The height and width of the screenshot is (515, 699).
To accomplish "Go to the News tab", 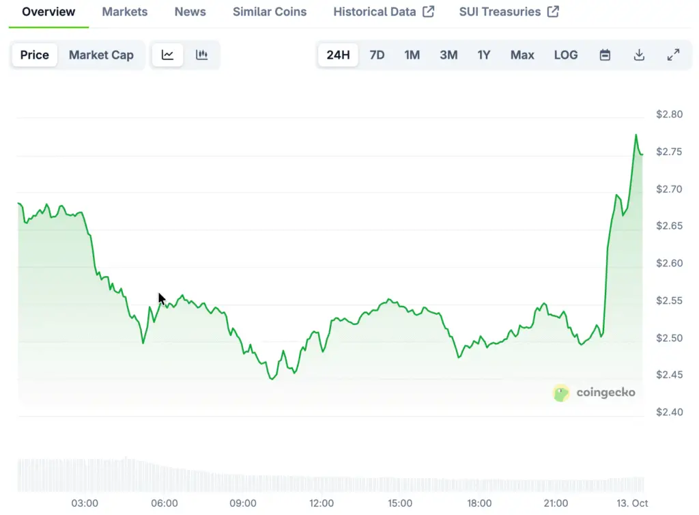I will [190, 12].
